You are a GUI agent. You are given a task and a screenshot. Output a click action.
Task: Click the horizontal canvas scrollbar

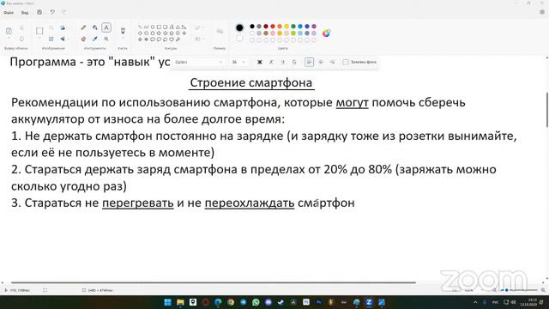pos(214,282)
